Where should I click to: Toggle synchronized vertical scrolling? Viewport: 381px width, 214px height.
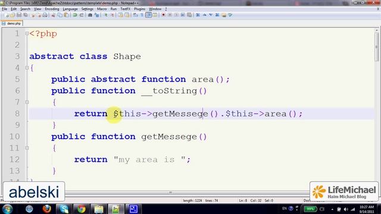point(120,15)
